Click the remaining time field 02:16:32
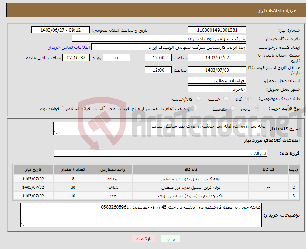Viewport: 306px width, 249px height. click(76, 57)
